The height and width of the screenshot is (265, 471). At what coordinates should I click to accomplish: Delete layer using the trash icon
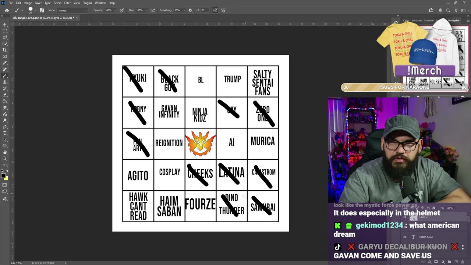463,262
